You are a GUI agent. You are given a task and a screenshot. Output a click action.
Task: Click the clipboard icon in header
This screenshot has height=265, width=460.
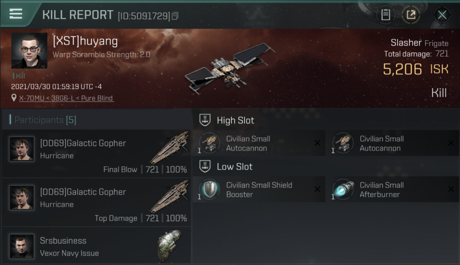point(385,15)
